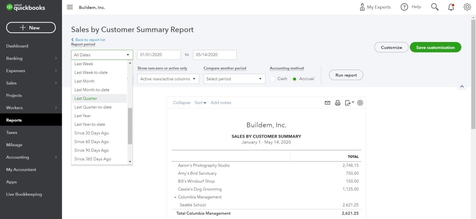Open Dashboard in sidebar
This screenshot has height=219, width=476.
[x=31, y=46]
